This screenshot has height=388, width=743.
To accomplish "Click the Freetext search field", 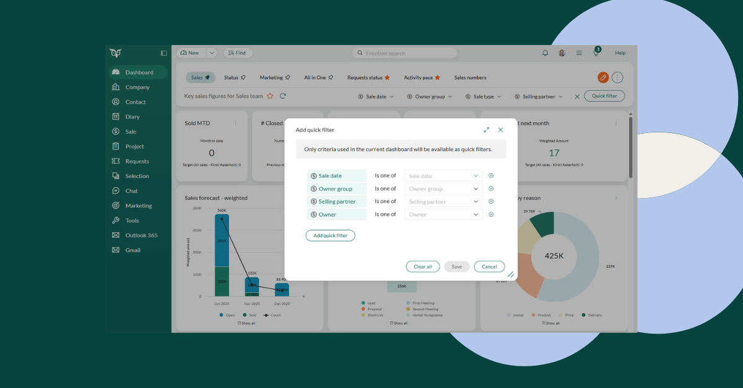I will (409, 53).
